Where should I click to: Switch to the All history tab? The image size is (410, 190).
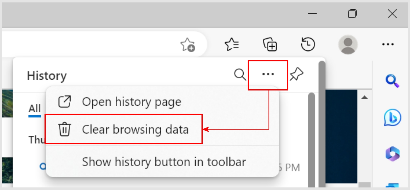[x=35, y=109]
